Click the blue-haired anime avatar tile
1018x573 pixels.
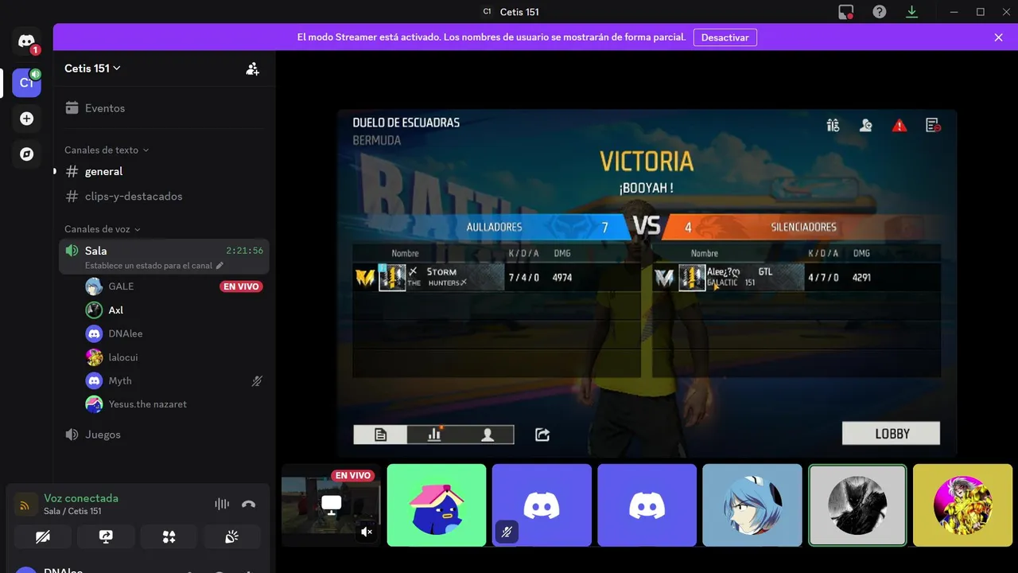tap(752, 505)
